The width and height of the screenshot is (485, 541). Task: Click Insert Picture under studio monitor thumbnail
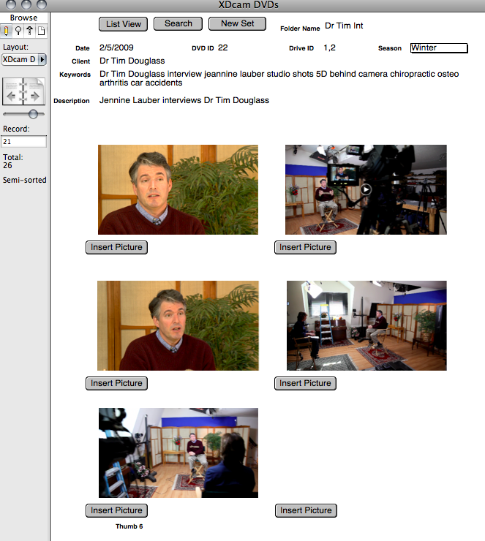(305, 247)
